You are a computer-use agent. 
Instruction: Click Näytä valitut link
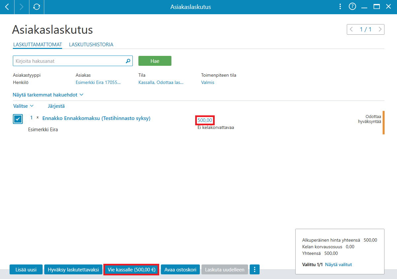click(339, 264)
